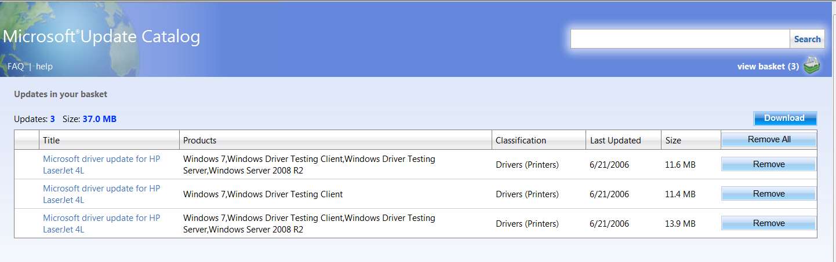Click the 11.4 MB size cell
836x262 pixels.
coord(680,194)
